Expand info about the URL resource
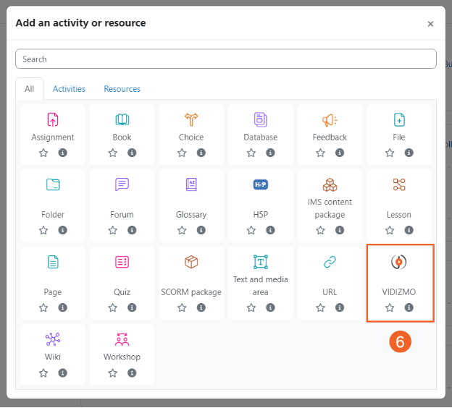The height and width of the screenshot is (408, 452). (x=339, y=307)
